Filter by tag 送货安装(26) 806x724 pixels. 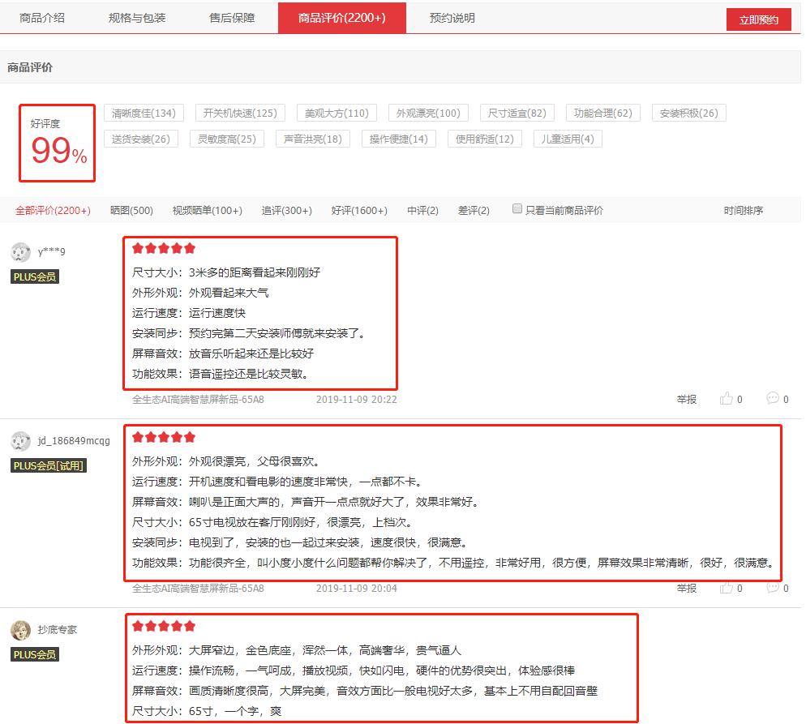click(141, 139)
